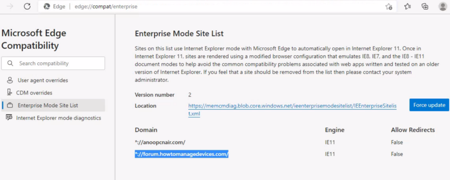Click the search magnifier icon
Image resolution: width=450 pixels, height=180 pixels.
[11, 63]
